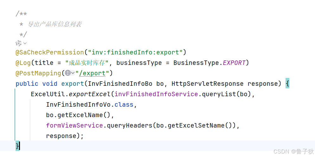Image resolution: width=315 pixels, height=157 pixels.
Task: Click the "导出产品库信息列表" Javadoc comment text
Action: 55,24
